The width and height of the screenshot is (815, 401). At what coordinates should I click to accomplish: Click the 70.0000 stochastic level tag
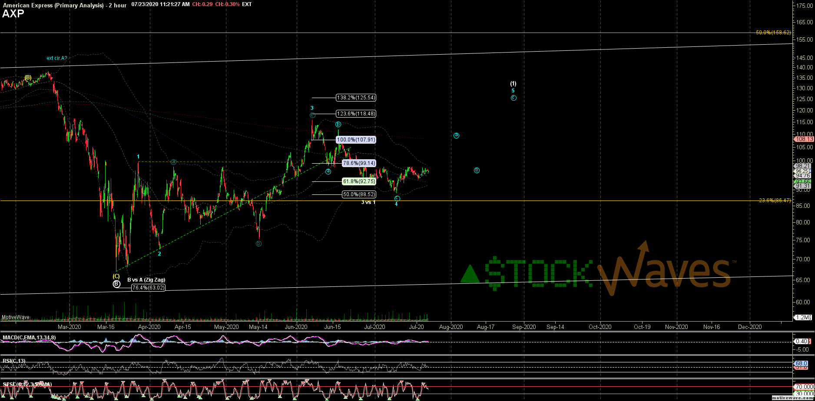(804, 387)
